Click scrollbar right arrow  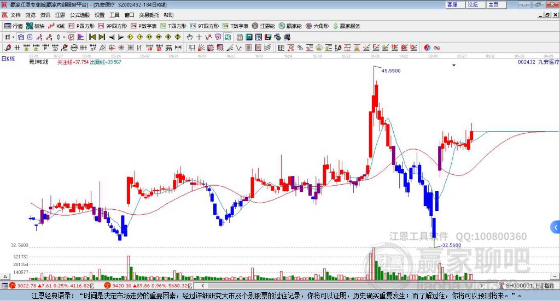pos(481,286)
